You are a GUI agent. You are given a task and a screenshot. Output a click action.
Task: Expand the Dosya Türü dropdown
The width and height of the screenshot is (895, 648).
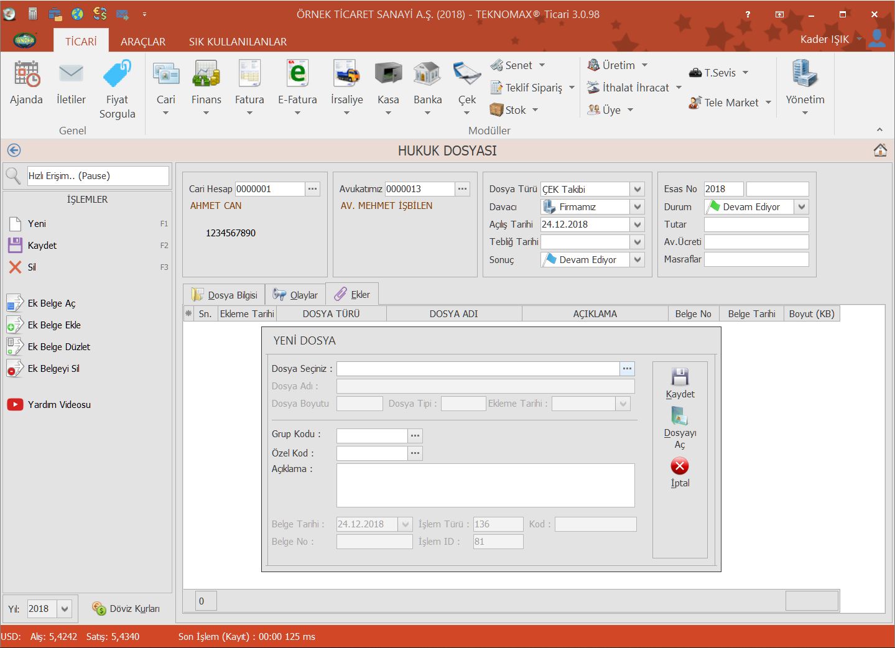(637, 189)
